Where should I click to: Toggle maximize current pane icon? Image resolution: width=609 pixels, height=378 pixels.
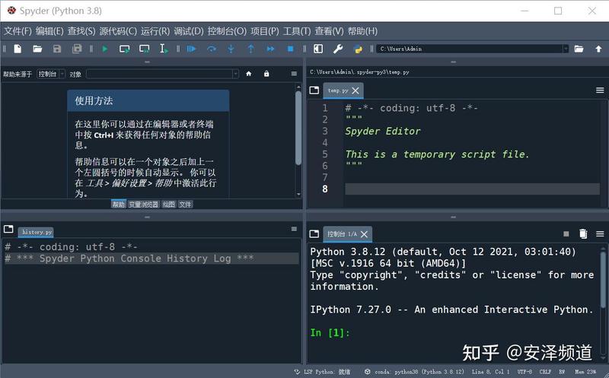pyautogui.click(x=318, y=49)
